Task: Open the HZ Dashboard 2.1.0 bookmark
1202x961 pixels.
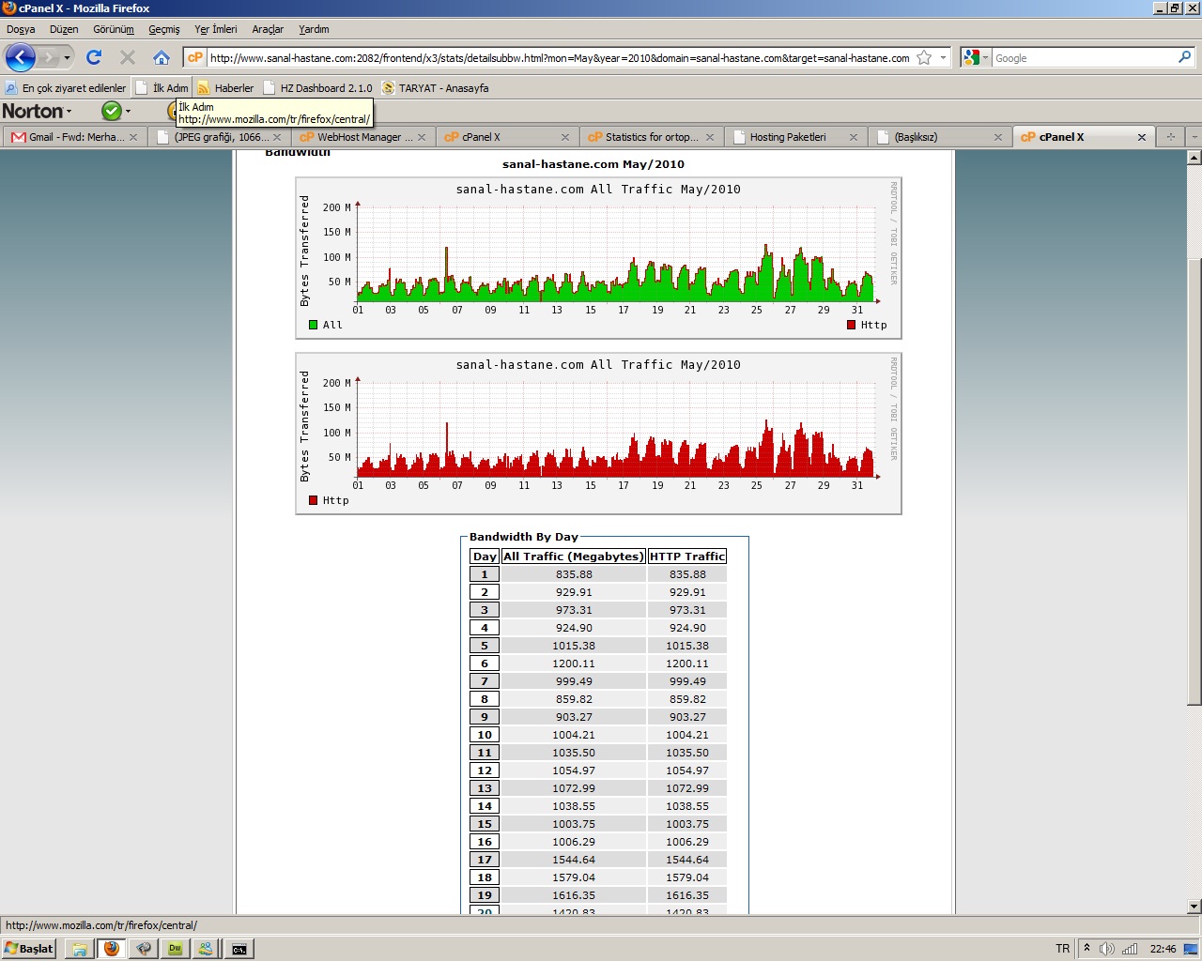Action: click(317, 88)
